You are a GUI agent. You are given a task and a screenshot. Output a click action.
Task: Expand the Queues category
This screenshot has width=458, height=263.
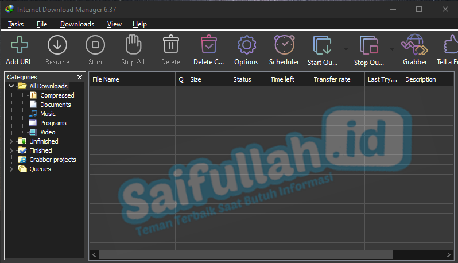pos(11,169)
